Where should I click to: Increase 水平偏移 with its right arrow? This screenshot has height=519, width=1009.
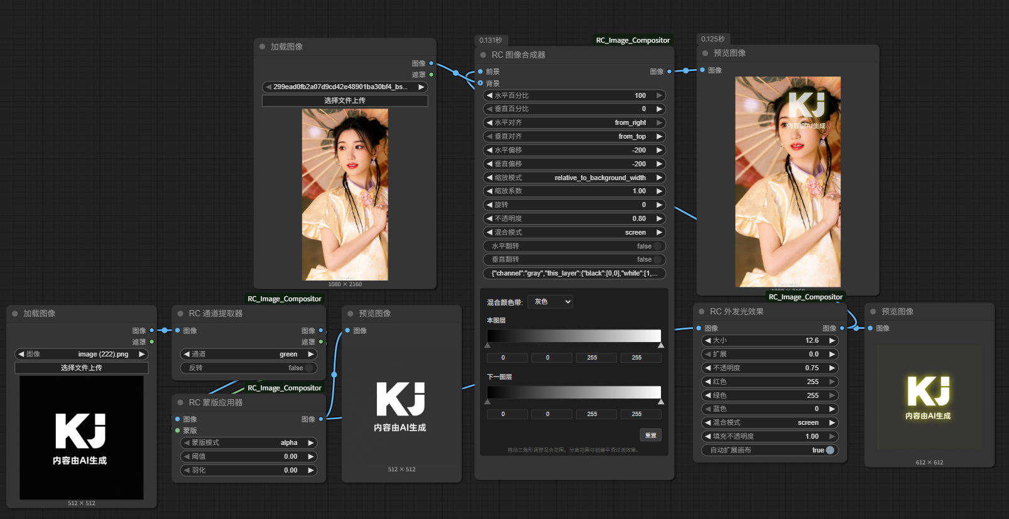pos(659,151)
